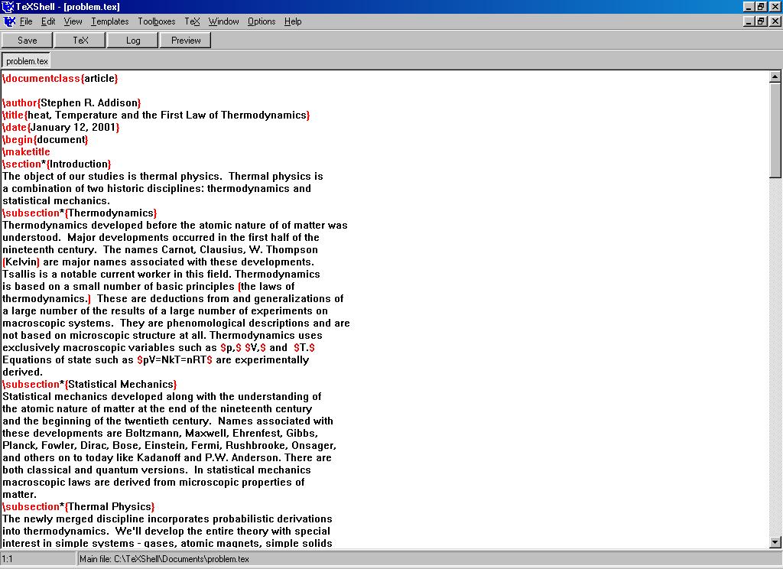
Task: Open the Toolboxes menu
Action: point(157,21)
